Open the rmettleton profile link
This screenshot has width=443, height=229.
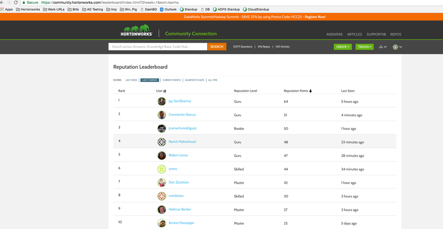click(176, 196)
